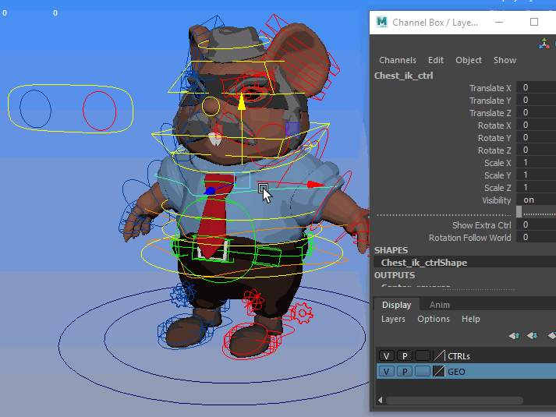Select the red flower-shaped knee control
Image resolution: width=556 pixels, height=417 pixels.
coord(253,300)
